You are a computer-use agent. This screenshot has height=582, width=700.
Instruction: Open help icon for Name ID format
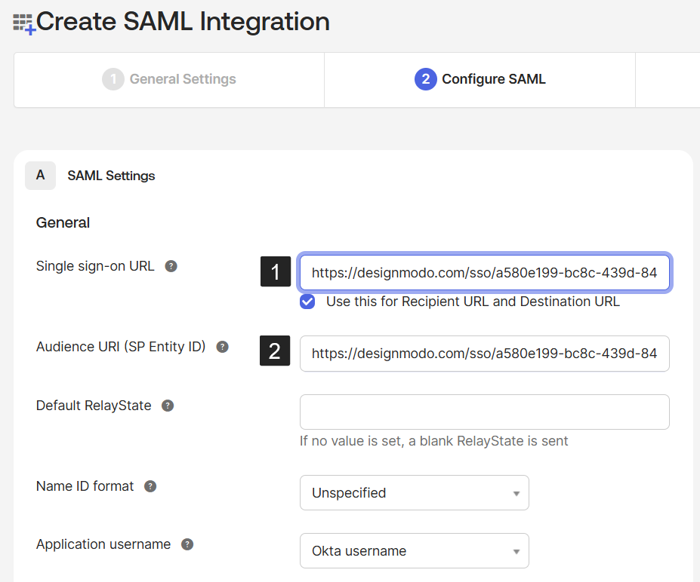coord(150,486)
